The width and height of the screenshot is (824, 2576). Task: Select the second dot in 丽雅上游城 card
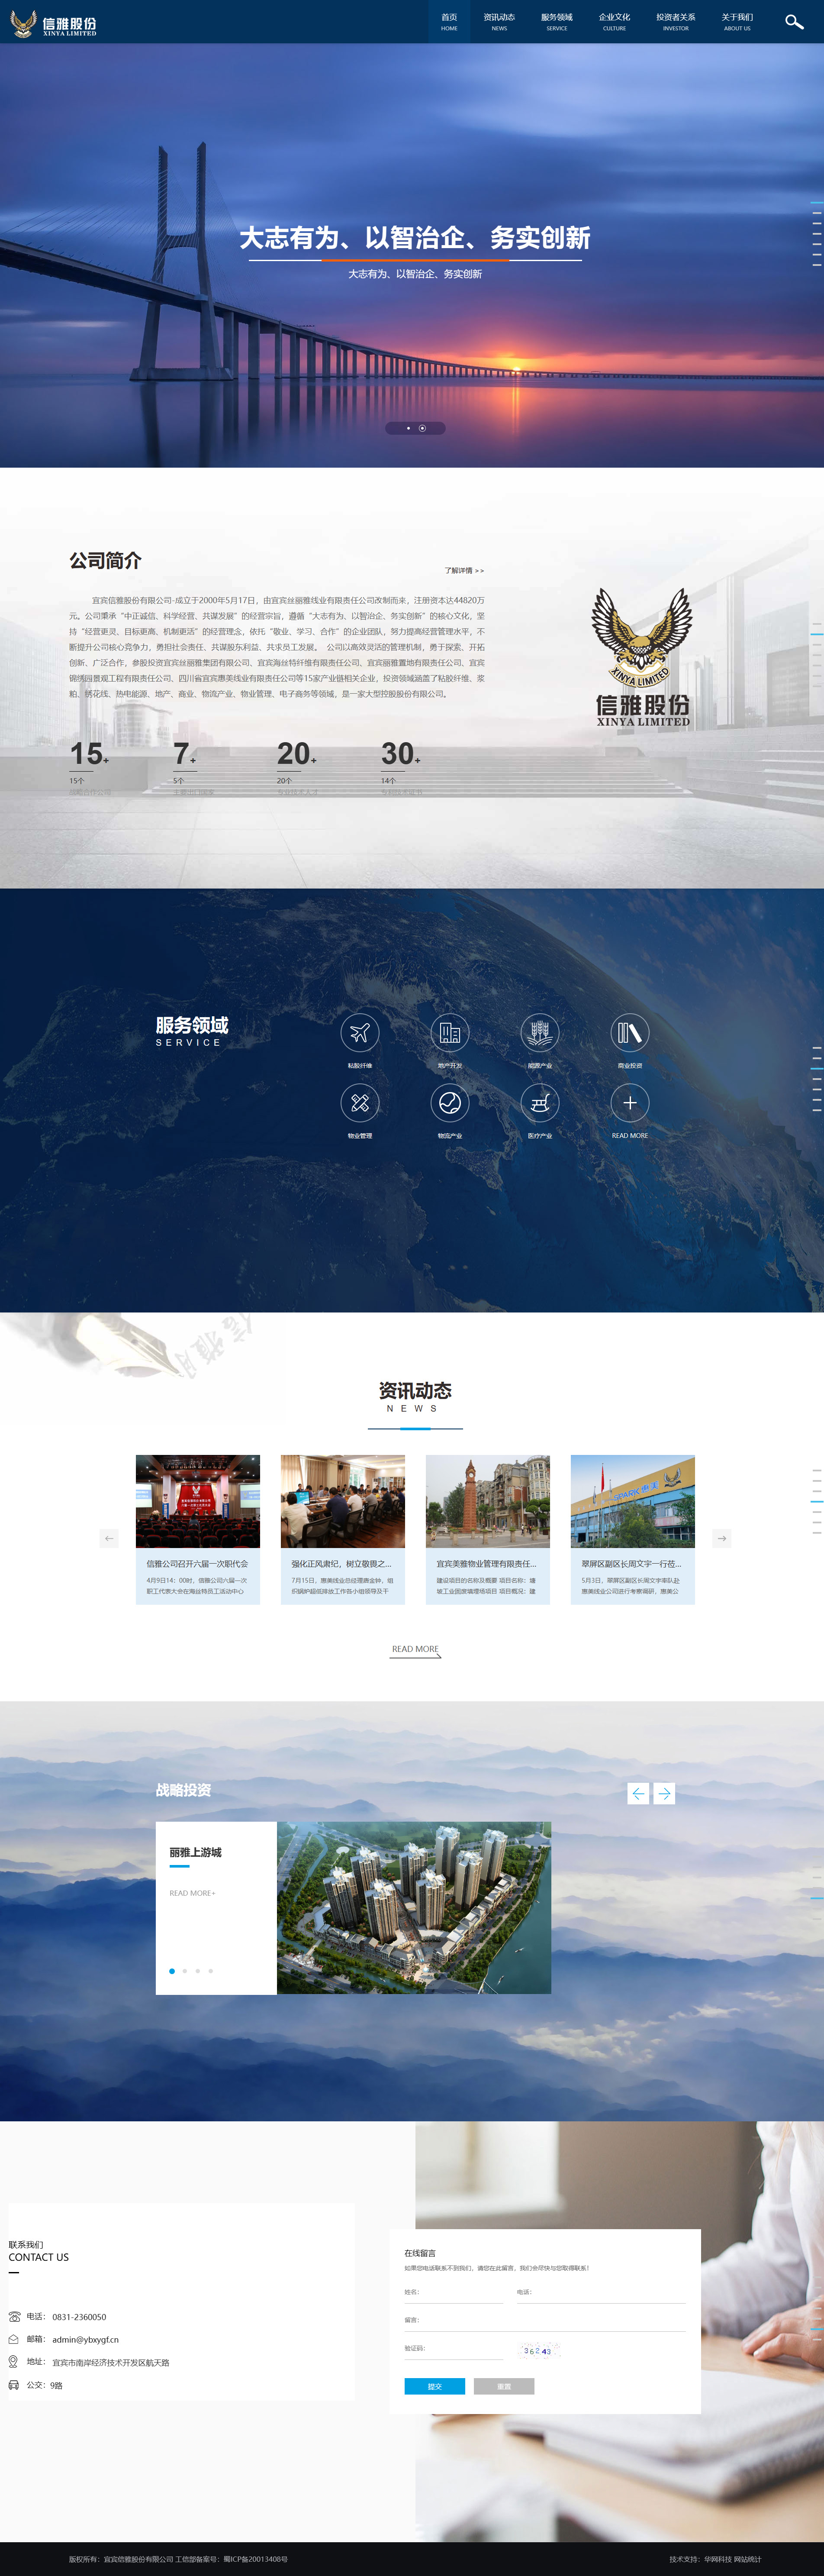[x=185, y=1971]
